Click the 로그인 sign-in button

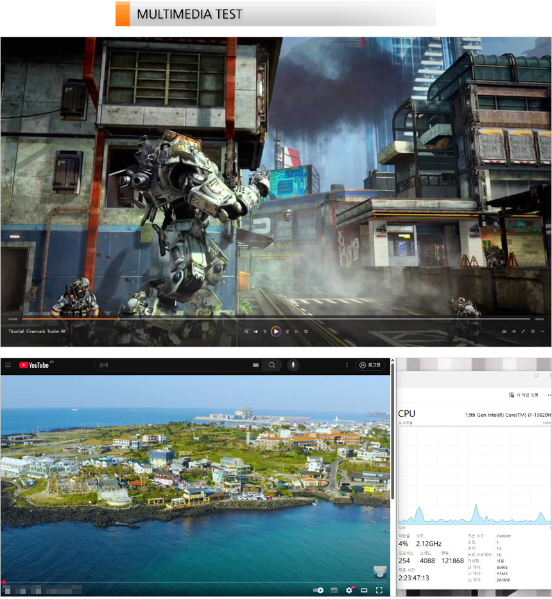click(371, 365)
